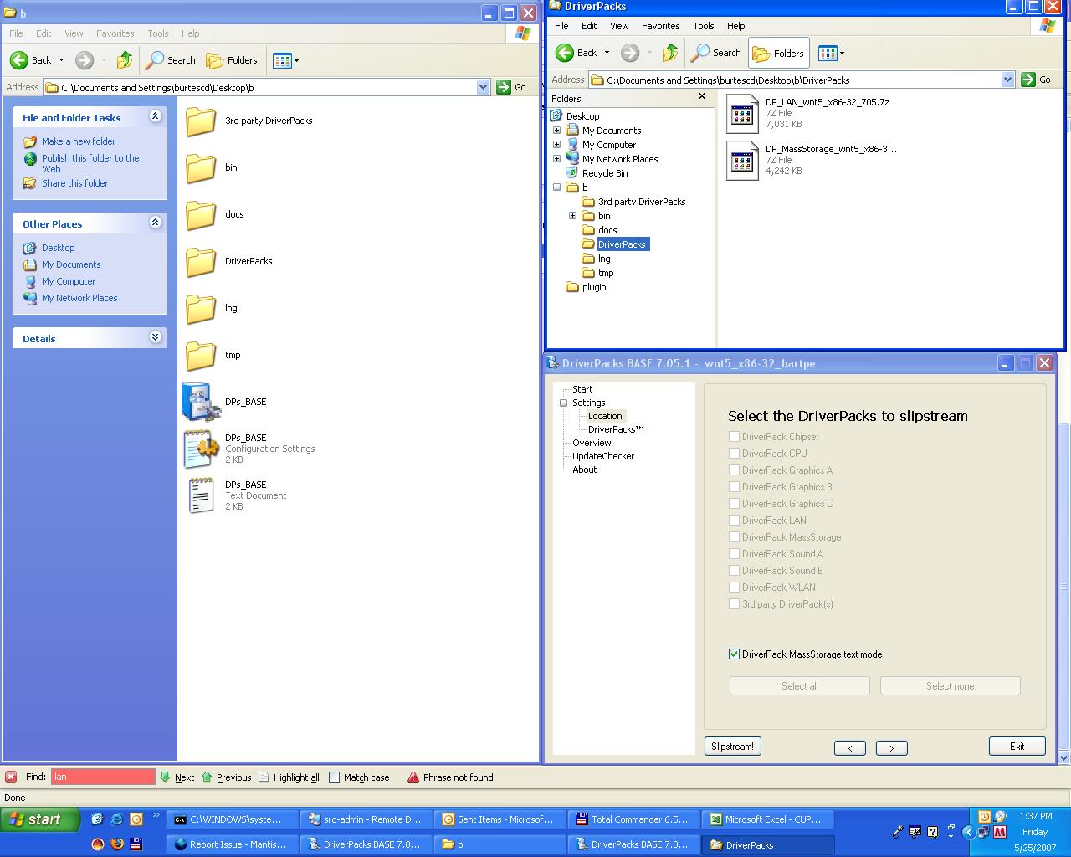The image size is (1071, 857).
Task: Open the Favorites menu in DriverPacks window
Action: pos(660,26)
